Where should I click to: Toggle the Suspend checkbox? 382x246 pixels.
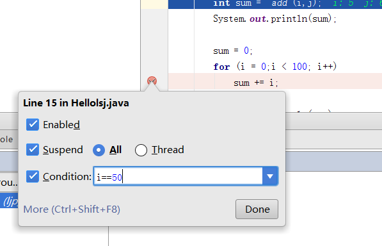(x=33, y=149)
